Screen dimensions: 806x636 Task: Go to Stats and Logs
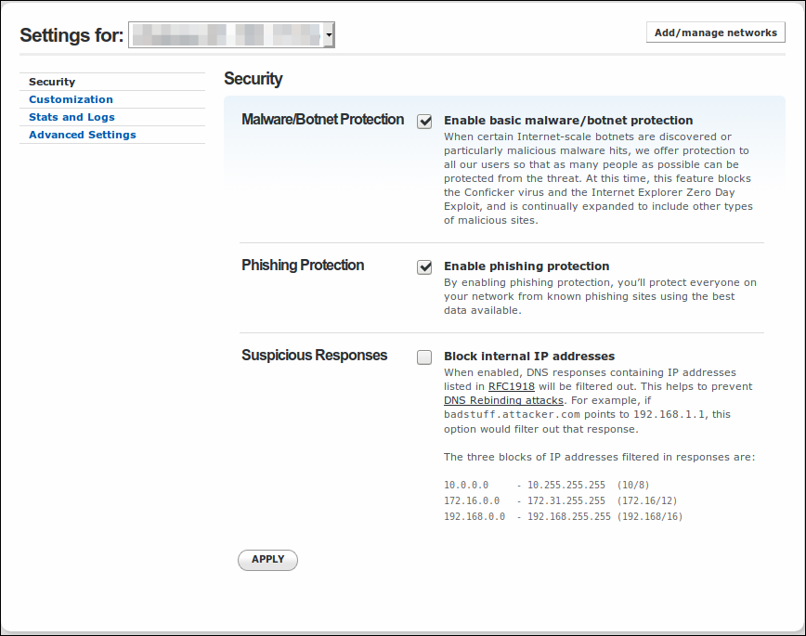[71, 117]
